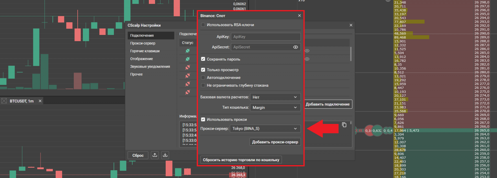Open the Базовая валюта расчетов dropdown
The width and height of the screenshot is (497, 178).
[275, 97]
